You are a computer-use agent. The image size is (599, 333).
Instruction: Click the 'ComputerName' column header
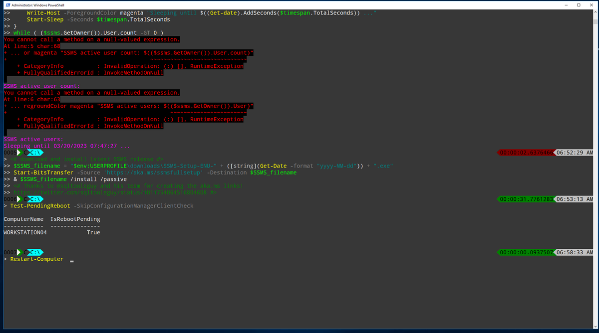(23, 219)
